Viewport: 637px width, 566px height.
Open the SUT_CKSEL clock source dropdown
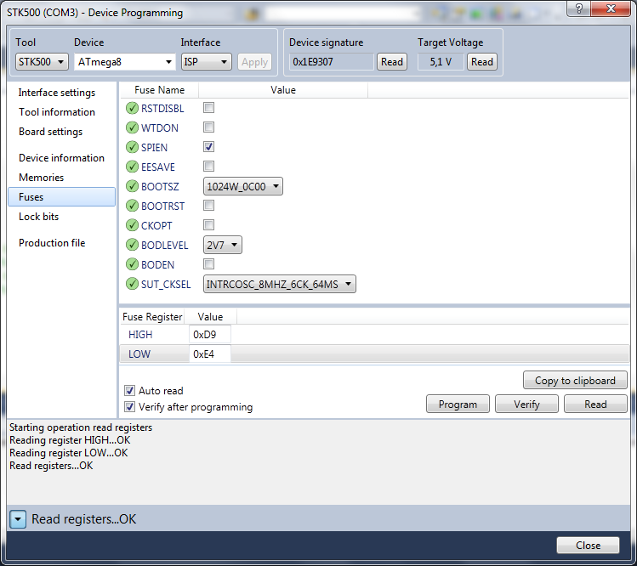coord(280,284)
